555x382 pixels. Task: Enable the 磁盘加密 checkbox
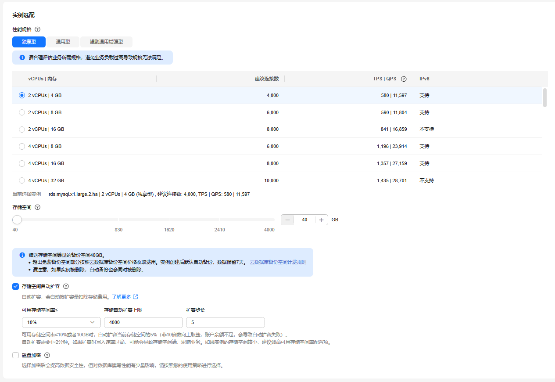coord(16,356)
